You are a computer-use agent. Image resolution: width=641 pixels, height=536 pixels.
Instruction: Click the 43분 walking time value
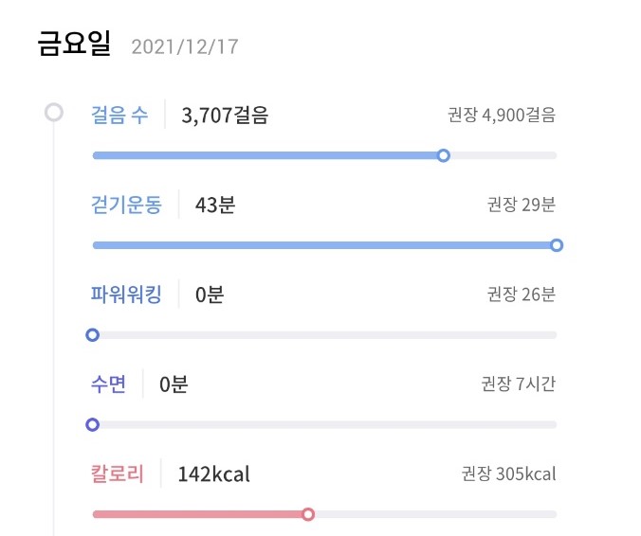(215, 205)
